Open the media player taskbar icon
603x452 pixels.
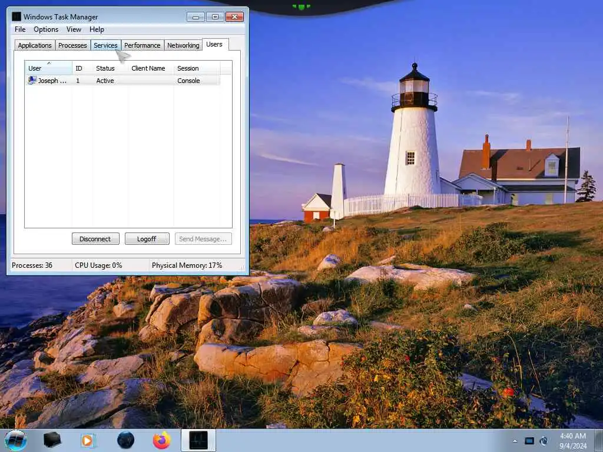[88, 440]
